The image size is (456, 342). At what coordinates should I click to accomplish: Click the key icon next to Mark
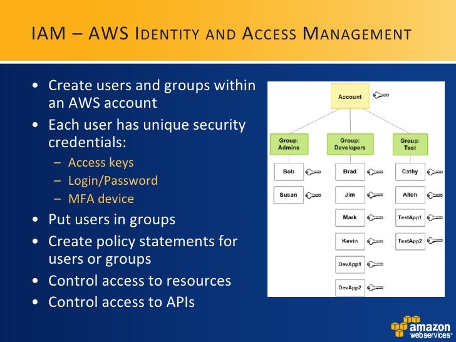coord(375,217)
